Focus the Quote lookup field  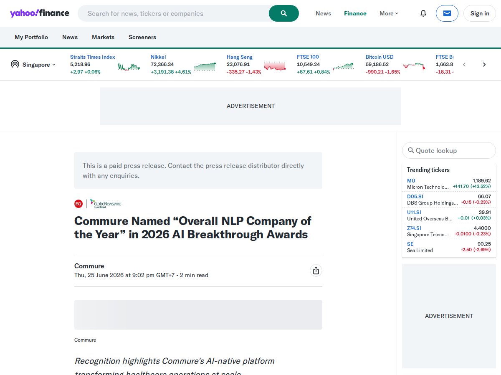point(449,150)
